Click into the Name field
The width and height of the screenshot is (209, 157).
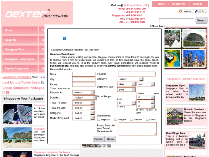(x=84, y=74)
